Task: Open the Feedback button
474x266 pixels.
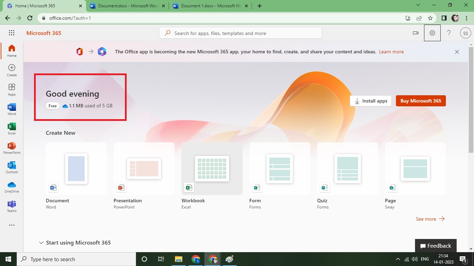Action: [x=436, y=246]
